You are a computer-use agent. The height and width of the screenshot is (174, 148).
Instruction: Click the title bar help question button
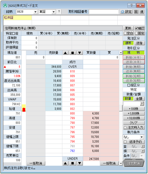pyautogui.click(x=132, y=5)
